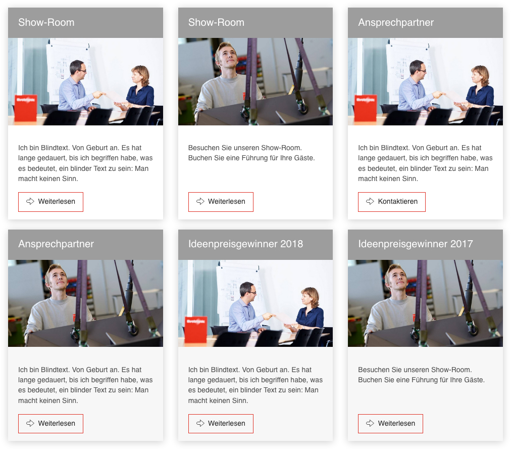511x449 pixels.
Task: Click arrow icon in first Show-Room Weiterlesen button
Action: tap(30, 201)
